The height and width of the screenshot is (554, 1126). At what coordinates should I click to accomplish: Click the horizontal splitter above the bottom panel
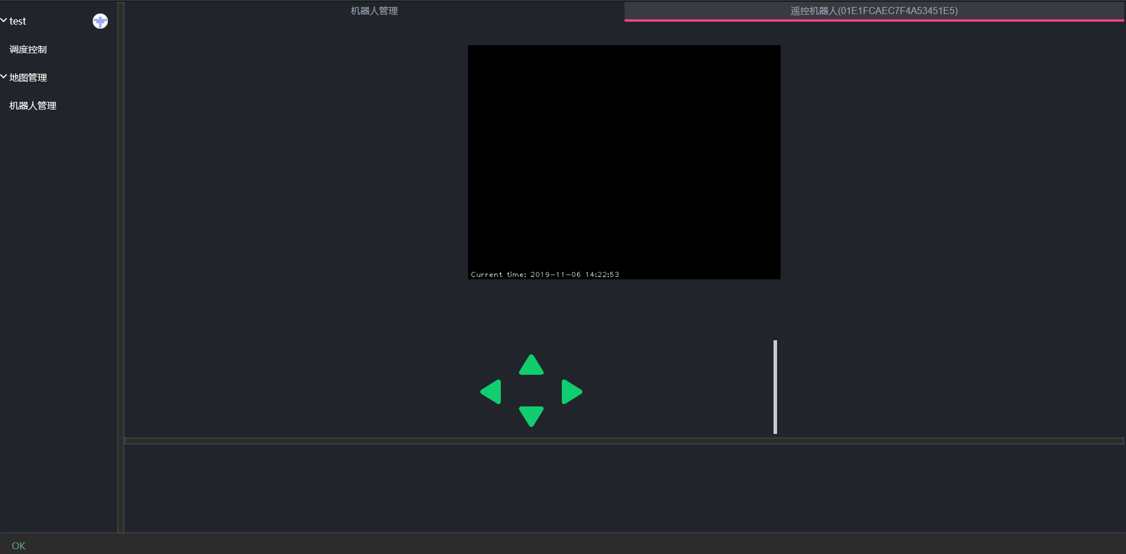pos(624,441)
